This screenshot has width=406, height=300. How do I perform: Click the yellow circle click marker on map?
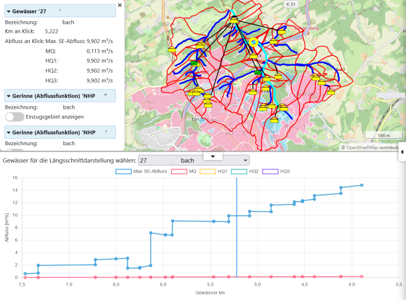coord(254,43)
